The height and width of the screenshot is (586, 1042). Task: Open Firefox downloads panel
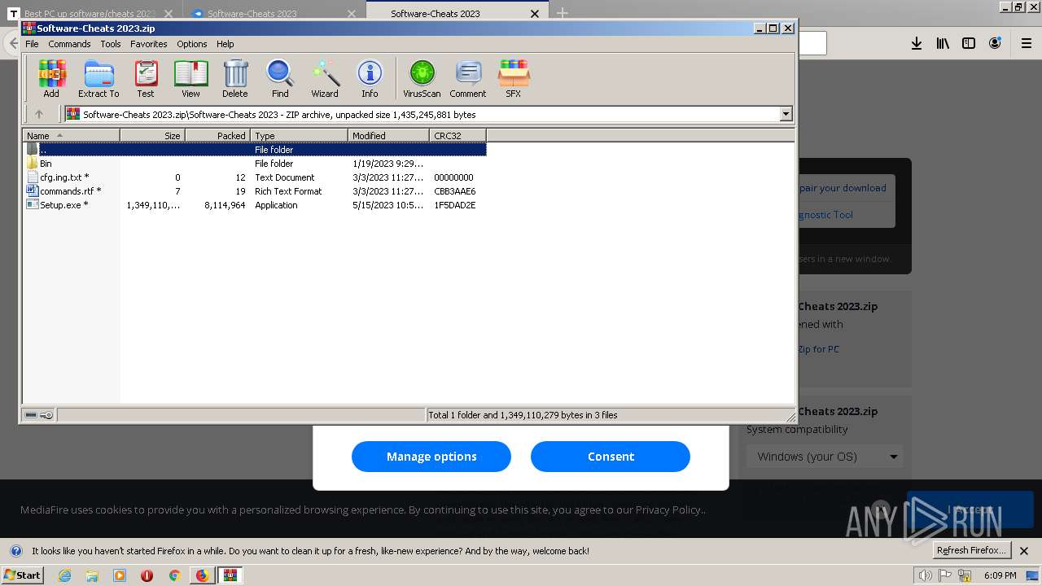917,43
